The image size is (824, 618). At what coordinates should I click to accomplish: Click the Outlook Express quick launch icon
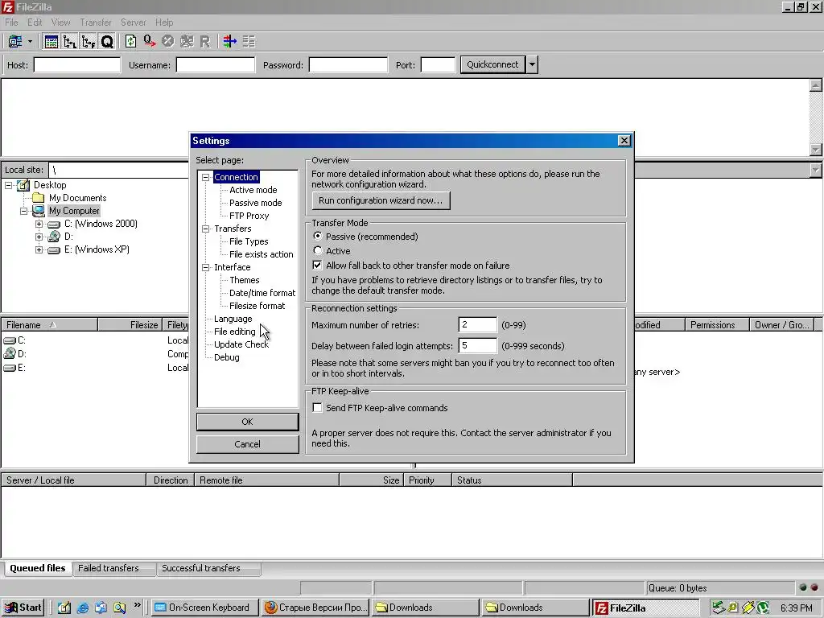click(x=101, y=608)
